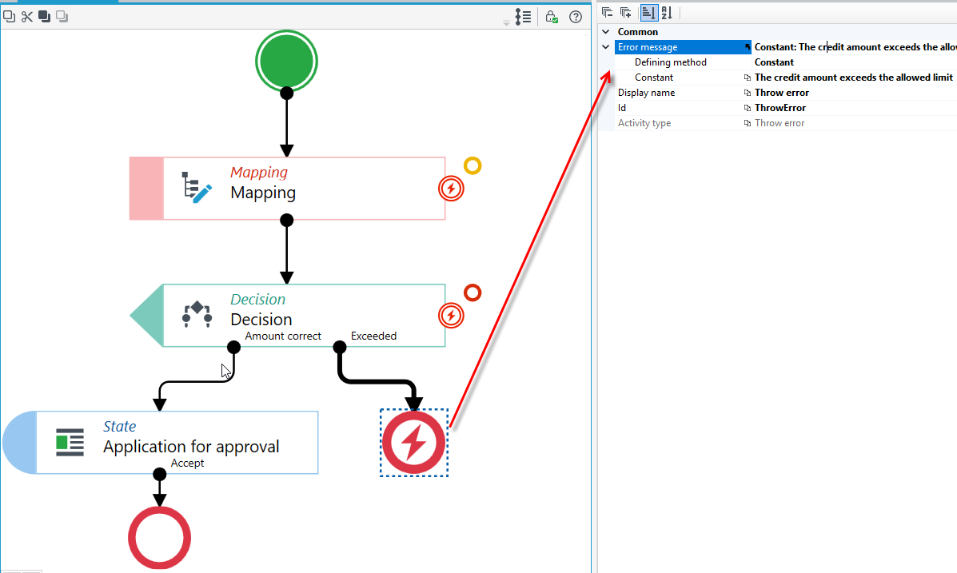Click the padlock icon in diagram toolbar
Viewport: 957px width, 573px height.
[x=551, y=17]
